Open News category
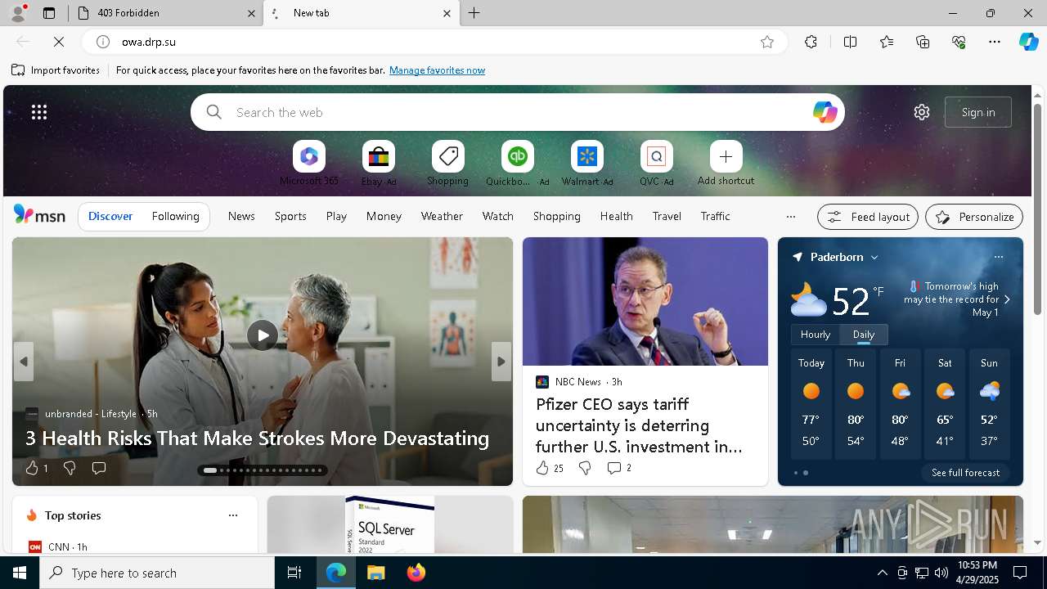Screen dimensions: 1047x589 pyautogui.click(x=241, y=216)
